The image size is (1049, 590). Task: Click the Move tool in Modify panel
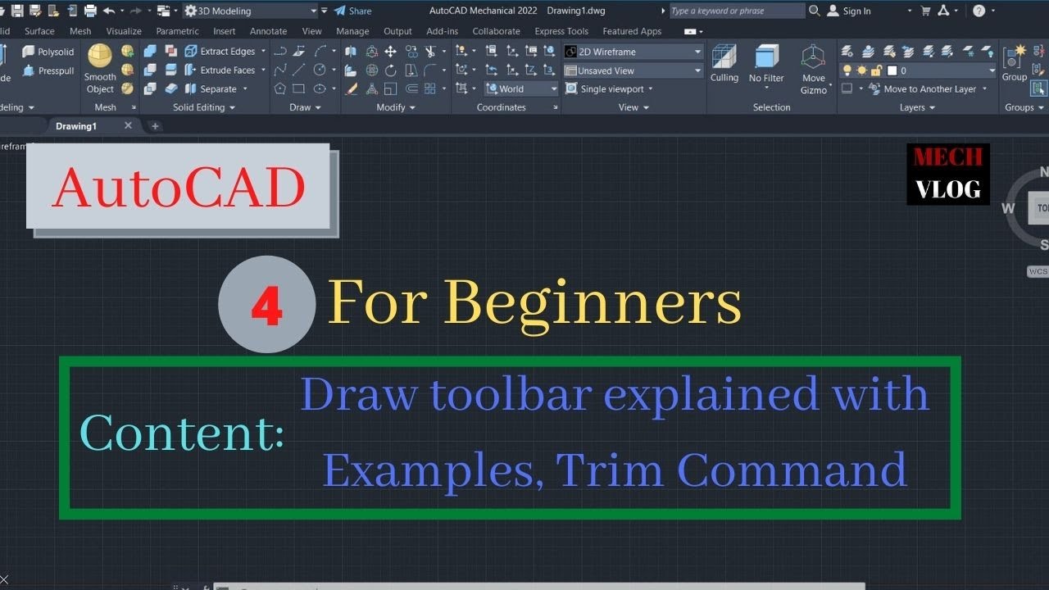click(x=391, y=51)
